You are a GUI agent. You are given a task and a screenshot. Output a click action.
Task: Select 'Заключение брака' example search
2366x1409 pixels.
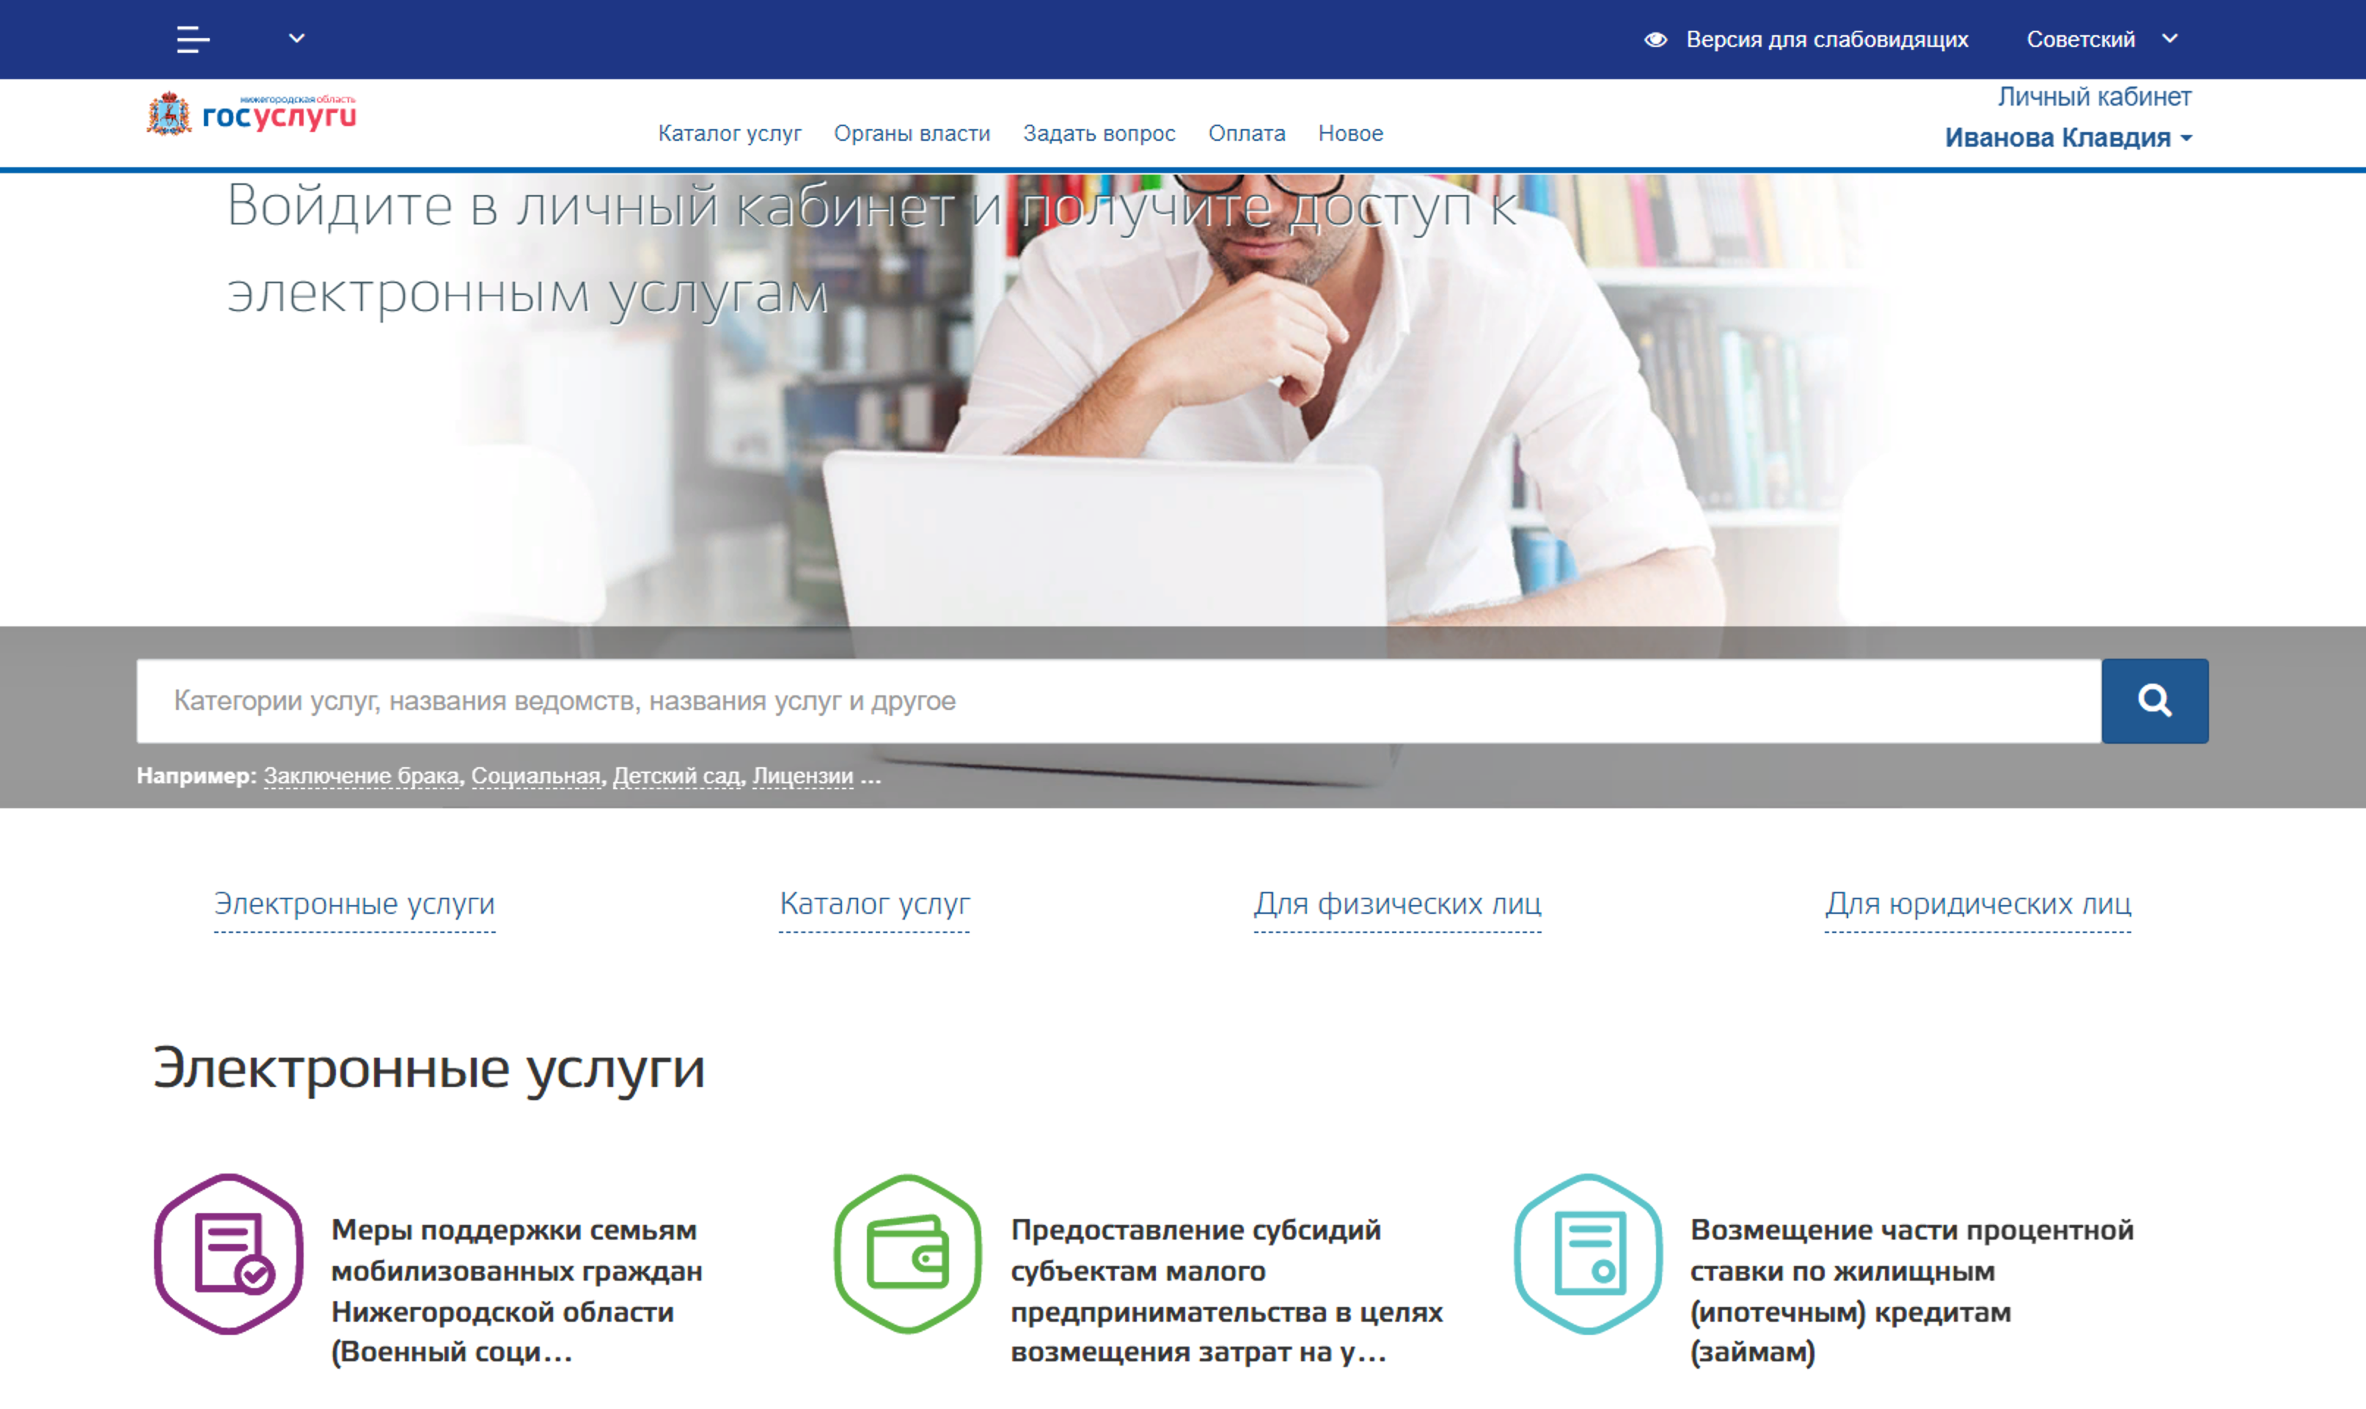click(x=361, y=776)
